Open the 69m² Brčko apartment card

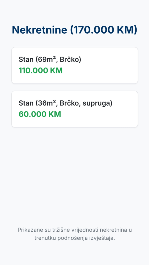tap(75, 65)
